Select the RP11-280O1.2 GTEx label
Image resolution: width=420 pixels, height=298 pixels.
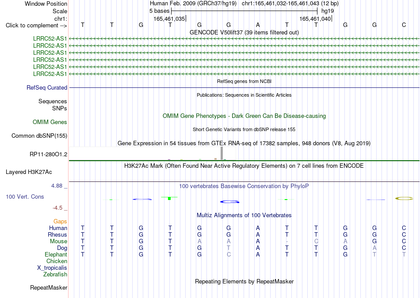pyautogui.click(x=49, y=154)
